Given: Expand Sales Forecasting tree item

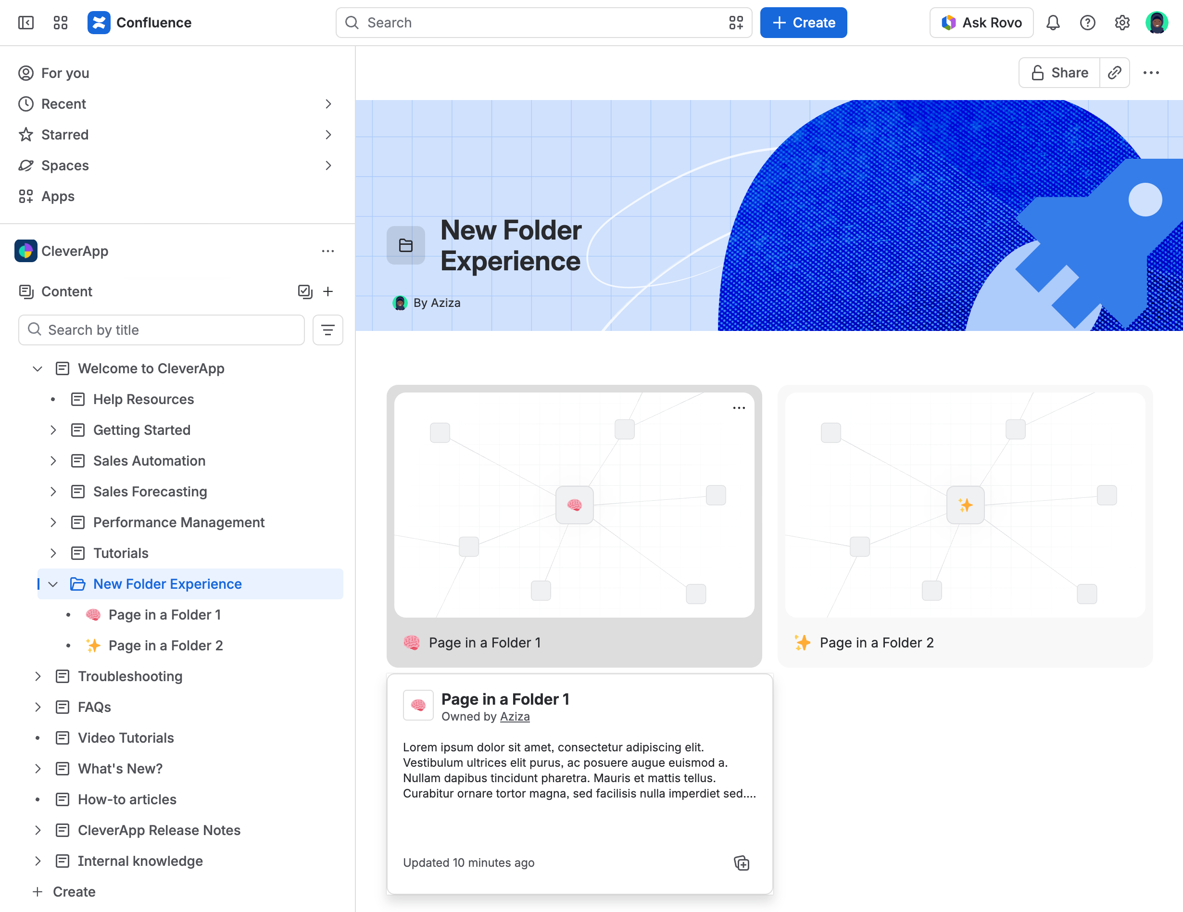Looking at the screenshot, I should point(52,492).
